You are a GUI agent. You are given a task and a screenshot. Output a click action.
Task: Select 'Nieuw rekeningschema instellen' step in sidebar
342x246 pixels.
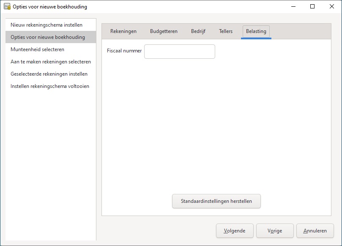47,25
